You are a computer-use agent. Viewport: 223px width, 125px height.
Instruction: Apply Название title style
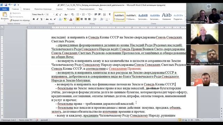tap(167, 17)
